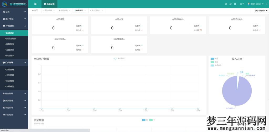
Task: Open the 页面操作 dropdown
Action: coord(261,11)
